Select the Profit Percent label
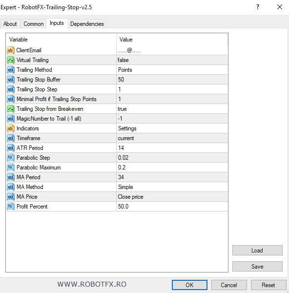The image size is (289, 293). click(x=32, y=207)
